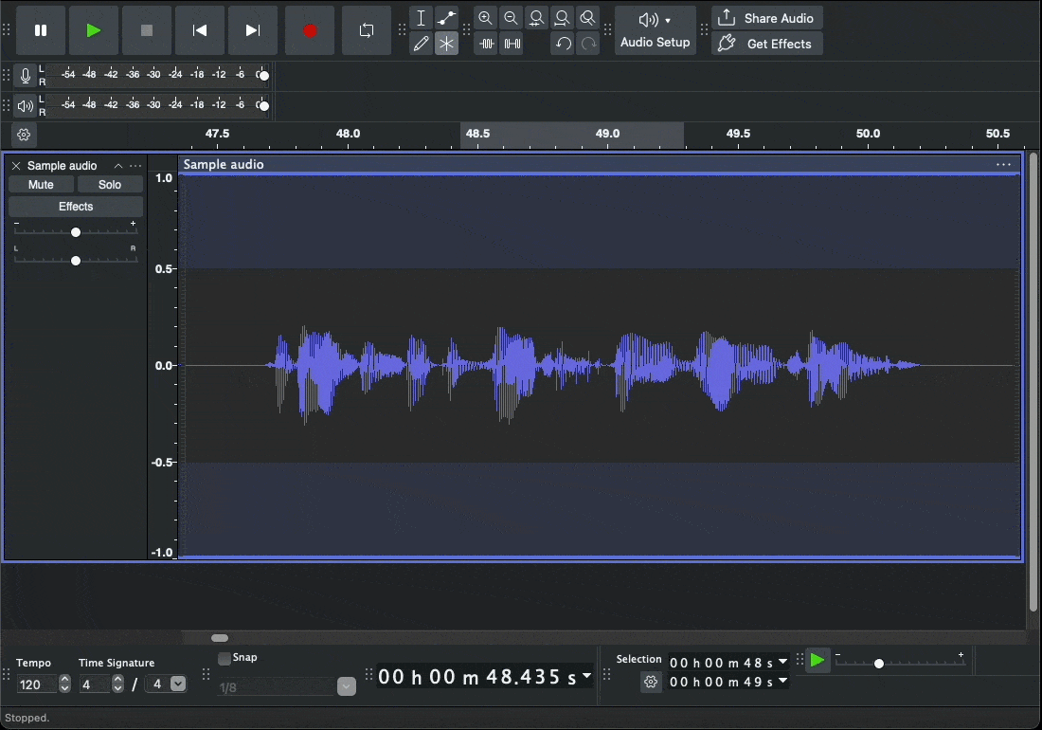This screenshot has width=1042, height=730.
Task: Open the time signature denominator dropdown
Action: [178, 684]
